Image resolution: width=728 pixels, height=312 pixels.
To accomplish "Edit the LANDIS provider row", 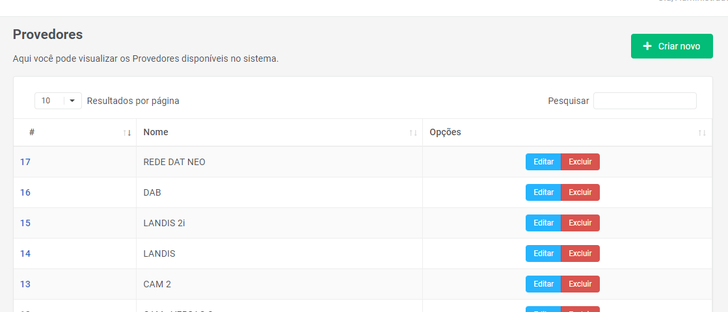I will (543, 253).
